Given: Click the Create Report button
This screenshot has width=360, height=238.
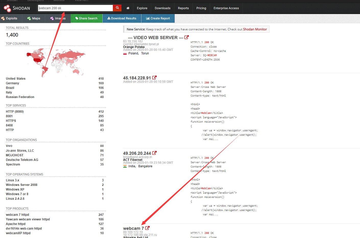Looking at the screenshot, I should click(158, 18).
